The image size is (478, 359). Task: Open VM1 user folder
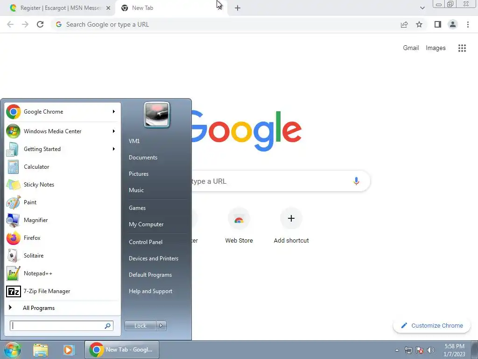(134, 141)
